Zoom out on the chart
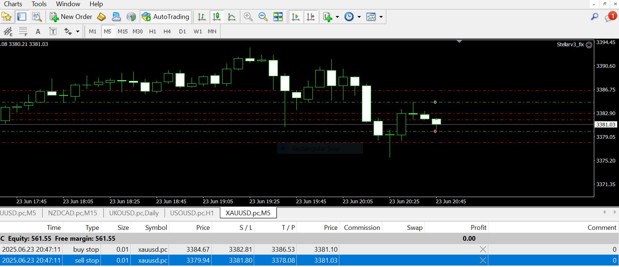The height and width of the screenshot is (267, 619). coord(263,17)
